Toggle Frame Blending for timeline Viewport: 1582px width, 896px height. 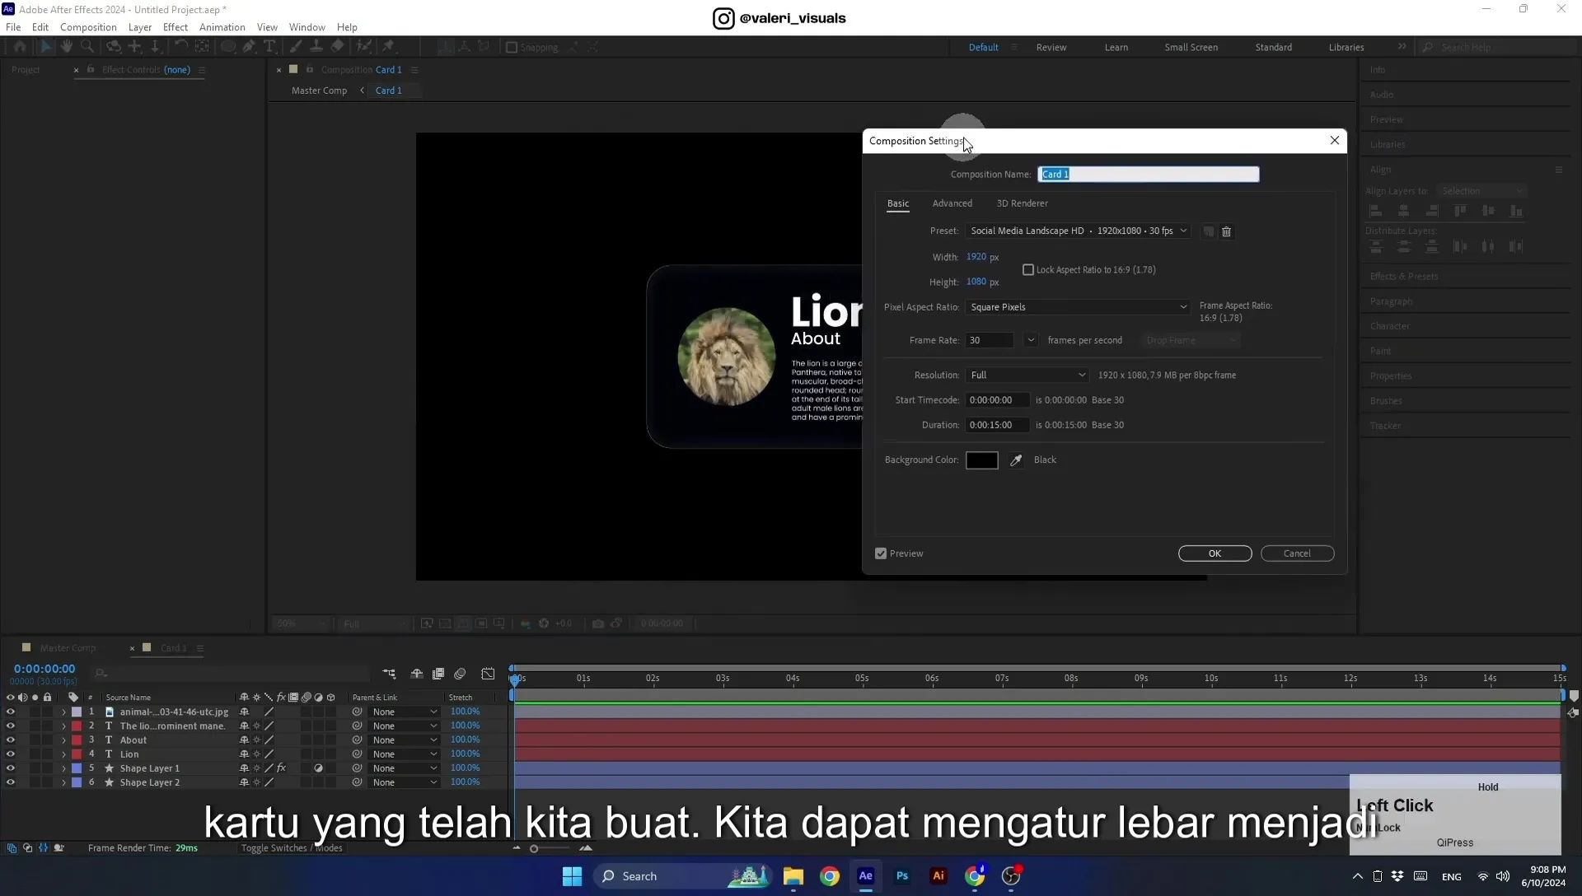pos(438,674)
